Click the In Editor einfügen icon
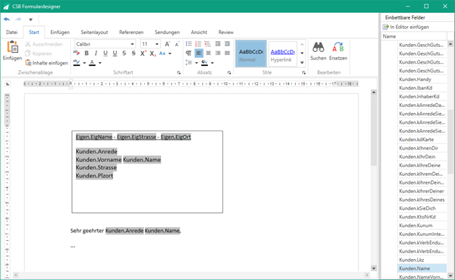Screen dimensions: 455x280 385,27
